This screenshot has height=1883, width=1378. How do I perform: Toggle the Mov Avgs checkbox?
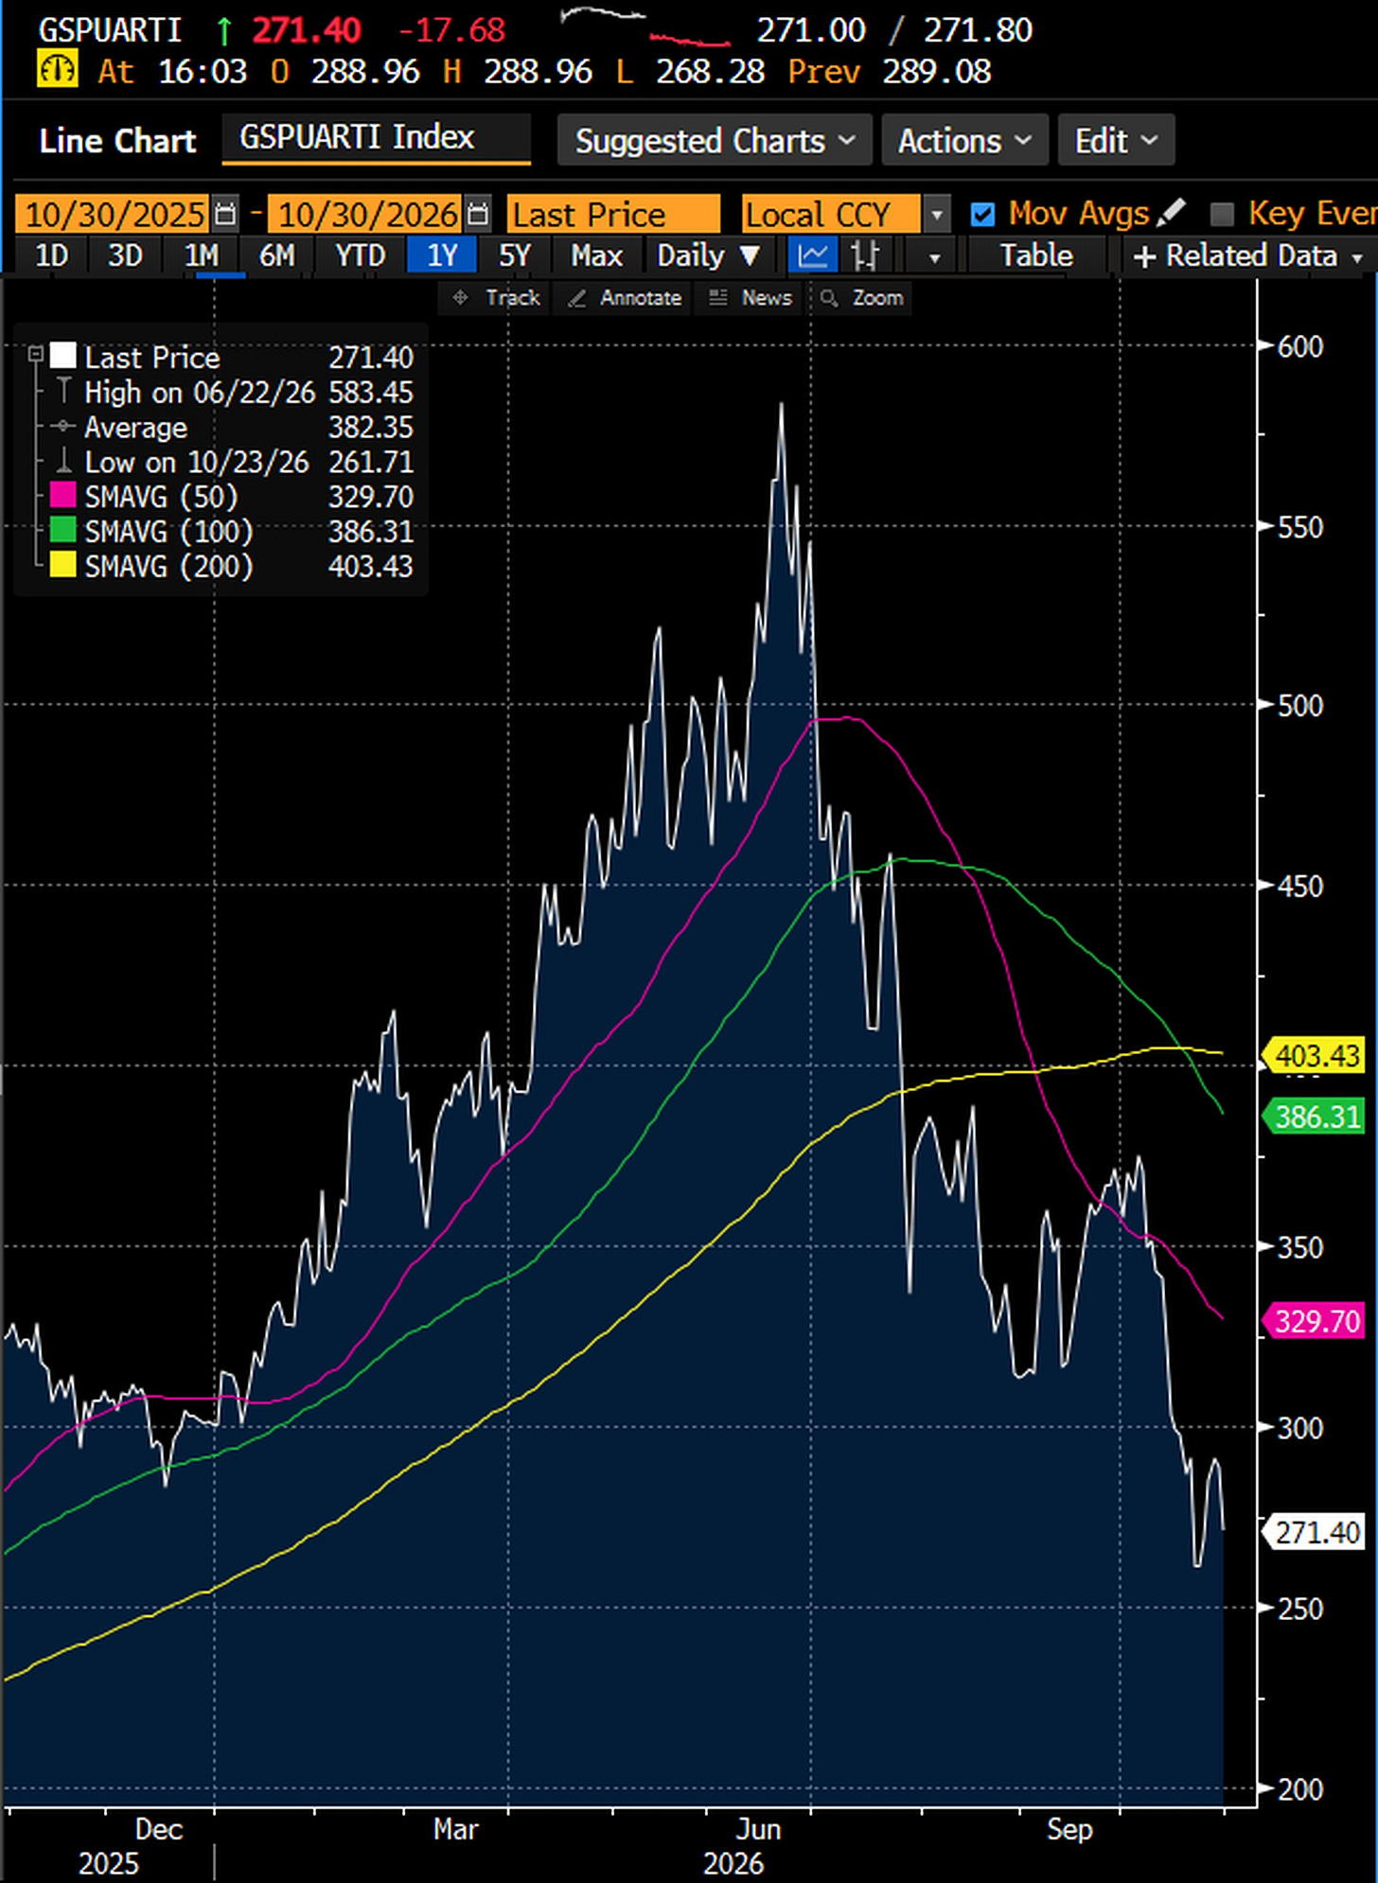coord(982,215)
